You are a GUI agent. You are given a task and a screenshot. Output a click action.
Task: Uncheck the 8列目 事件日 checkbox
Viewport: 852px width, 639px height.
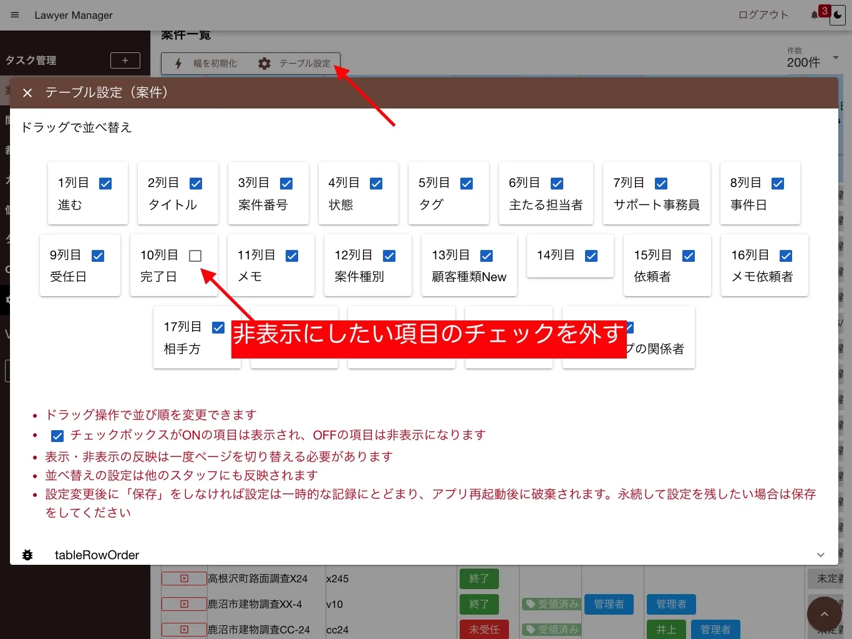click(x=778, y=183)
